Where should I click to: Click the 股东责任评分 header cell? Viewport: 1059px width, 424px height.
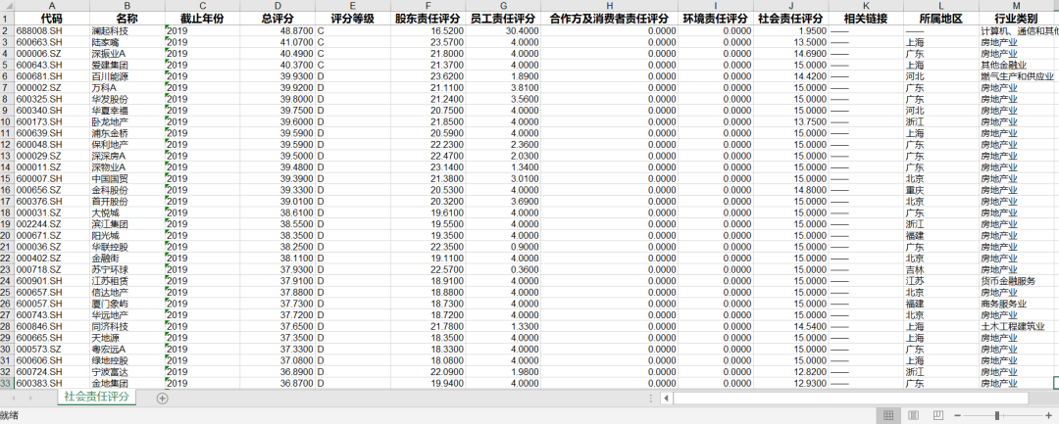coord(428,19)
